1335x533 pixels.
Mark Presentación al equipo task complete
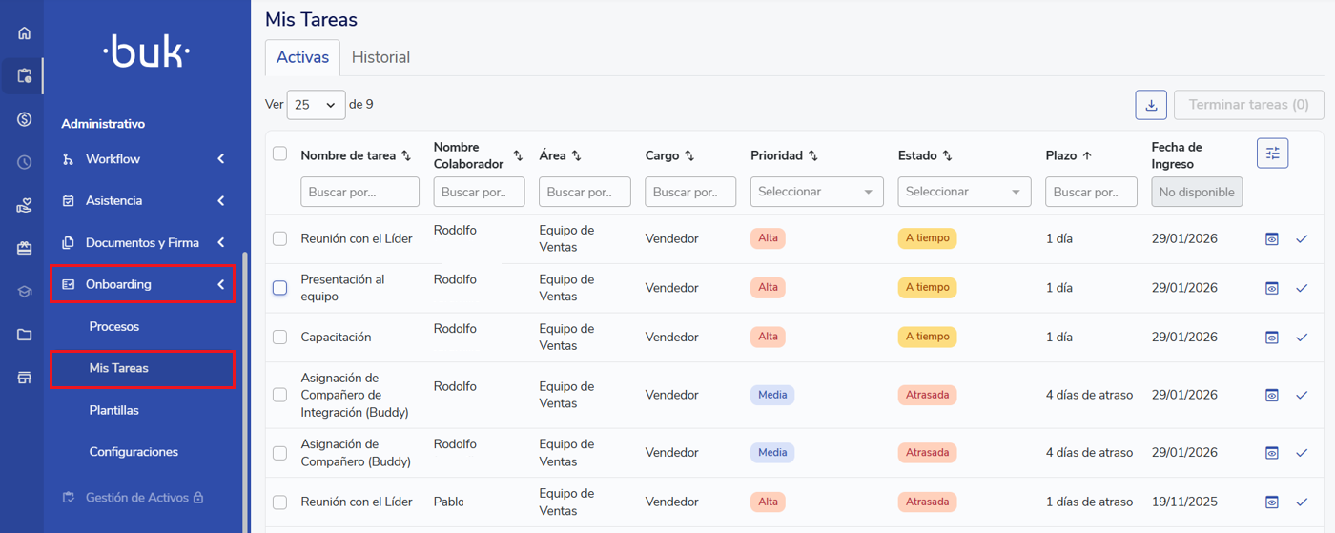coord(1302,288)
